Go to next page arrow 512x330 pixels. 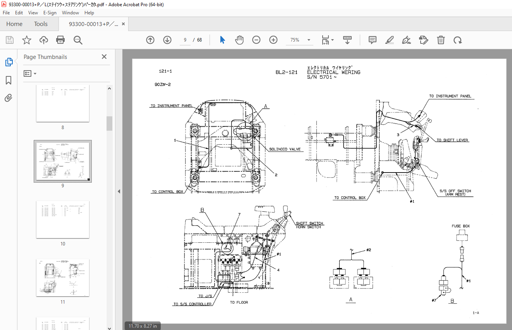167,40
